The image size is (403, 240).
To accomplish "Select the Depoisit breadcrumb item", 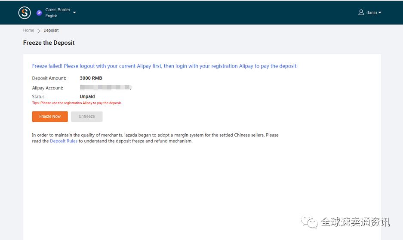I will point(51,30).
